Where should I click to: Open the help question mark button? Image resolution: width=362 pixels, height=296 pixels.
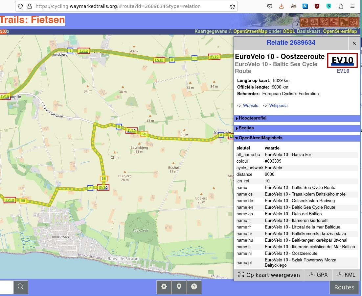click(x=194, y=287)
